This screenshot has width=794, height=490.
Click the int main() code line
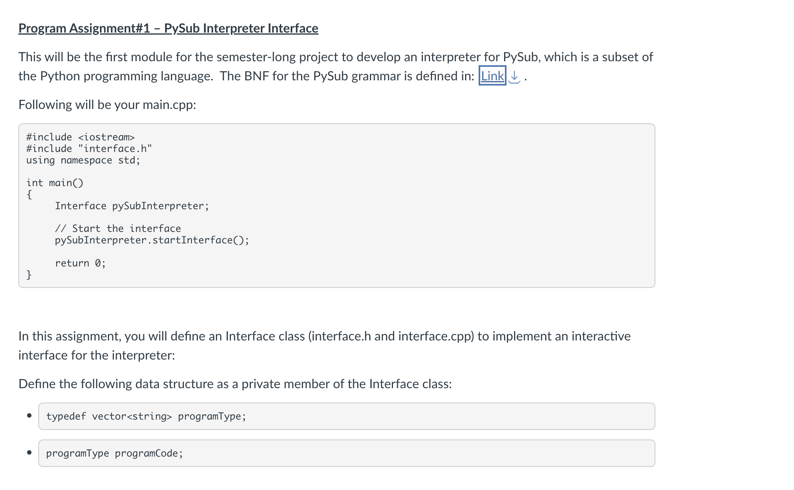pyautogui.click(x=55, y=183)
